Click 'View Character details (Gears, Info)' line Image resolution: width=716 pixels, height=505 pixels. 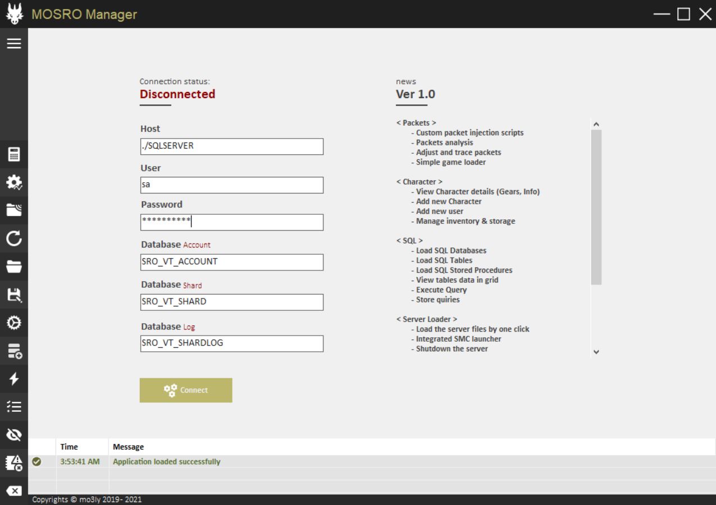(475, 192)
